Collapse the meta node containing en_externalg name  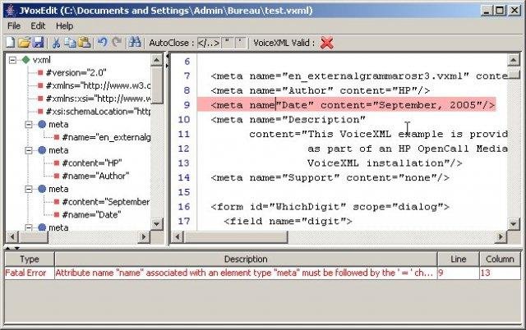point(29,125)
